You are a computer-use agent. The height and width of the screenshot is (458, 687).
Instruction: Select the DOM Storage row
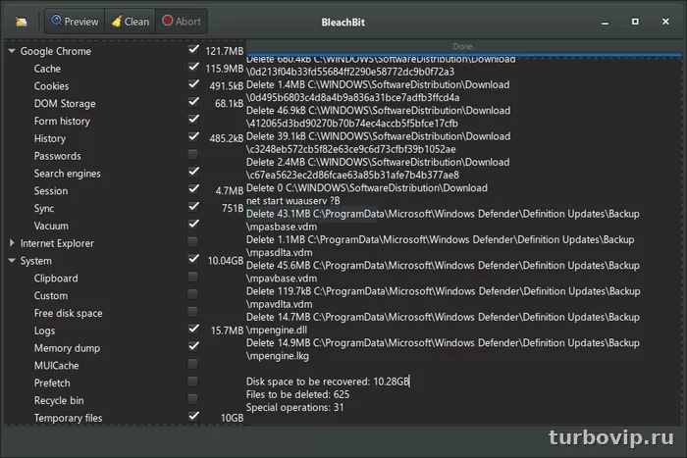(65, 104)
